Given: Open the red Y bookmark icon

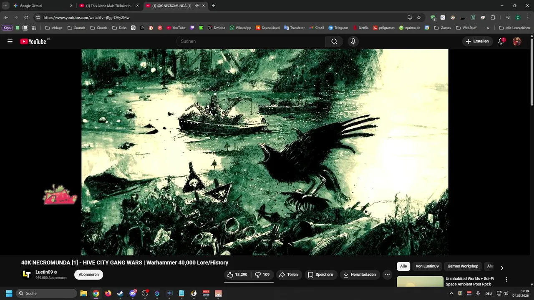Looking at the screenshot, I should point(160,28).
